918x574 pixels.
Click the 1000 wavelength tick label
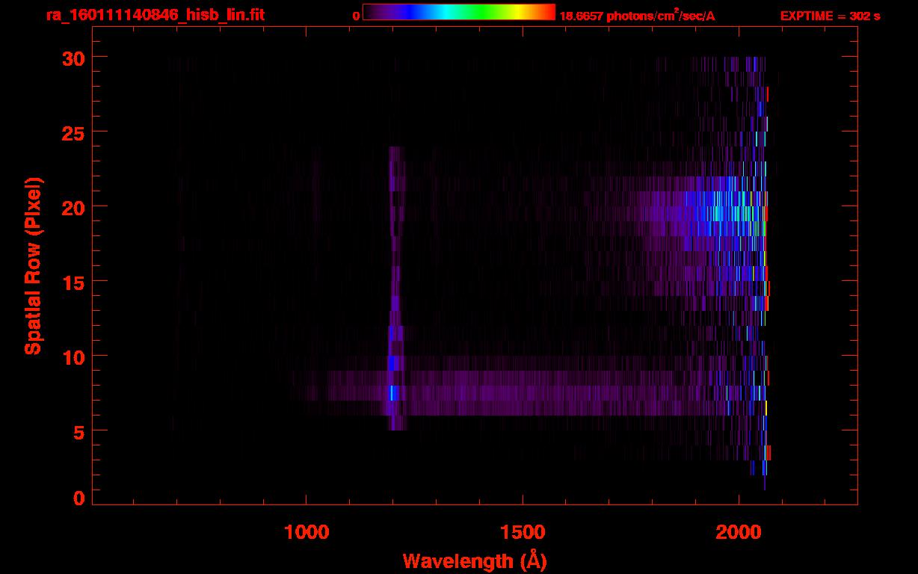pos(306,532)
